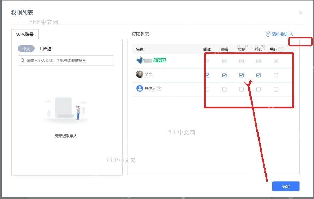Click the name 蓝尘 in the list
Viewport: 314px width, 199px height.
click(148, 74)
